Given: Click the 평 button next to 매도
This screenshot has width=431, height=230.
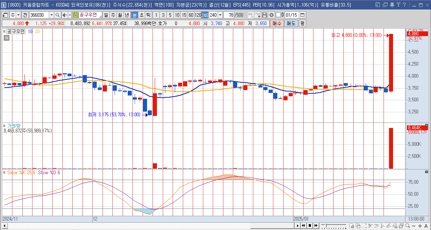Looking at the screenshot, I should point(303,23).
